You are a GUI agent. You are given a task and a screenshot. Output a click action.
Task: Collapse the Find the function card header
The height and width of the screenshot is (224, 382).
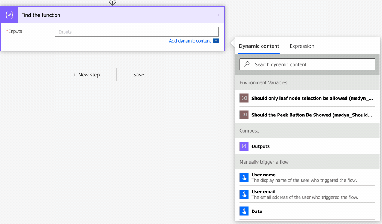coord(112,15)
